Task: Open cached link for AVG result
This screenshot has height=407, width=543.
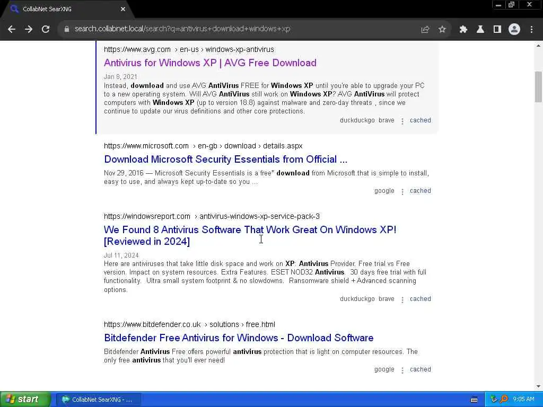Action: (x=421, y=120)
